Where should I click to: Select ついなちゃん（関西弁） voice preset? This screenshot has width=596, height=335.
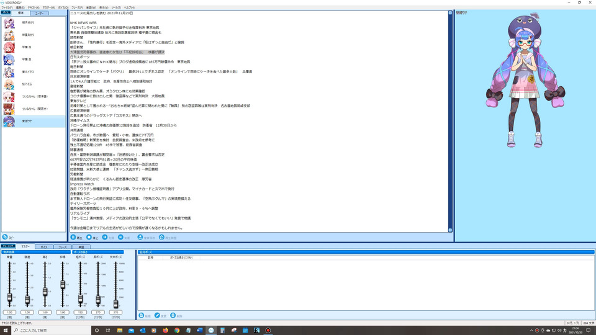34,109
